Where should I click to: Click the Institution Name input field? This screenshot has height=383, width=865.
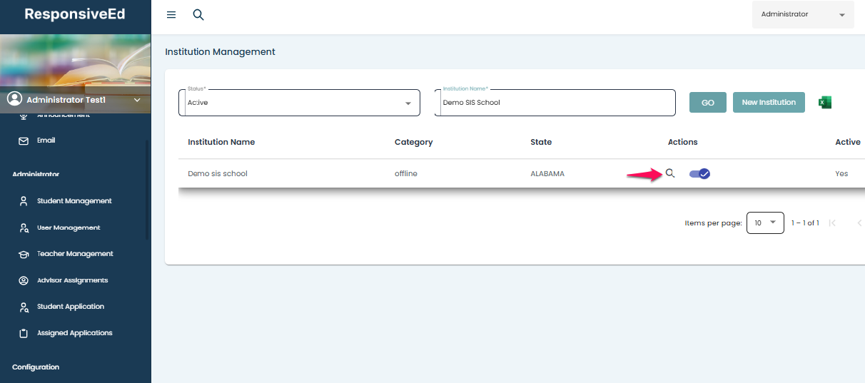click(x=555, y=103)
